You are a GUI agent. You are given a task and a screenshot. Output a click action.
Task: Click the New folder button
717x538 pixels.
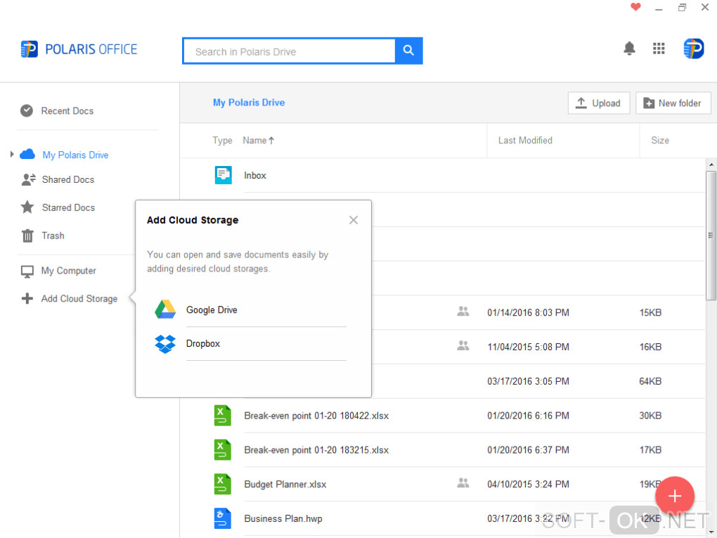click(673, 103)
